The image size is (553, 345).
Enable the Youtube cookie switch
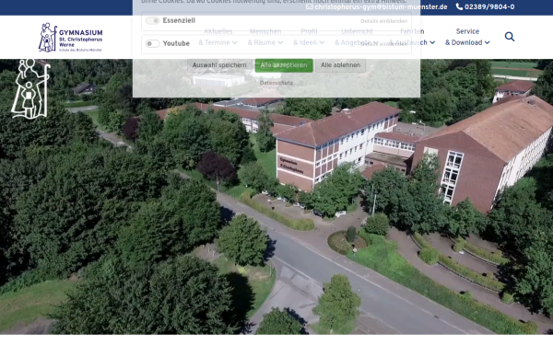coord(153,43)
